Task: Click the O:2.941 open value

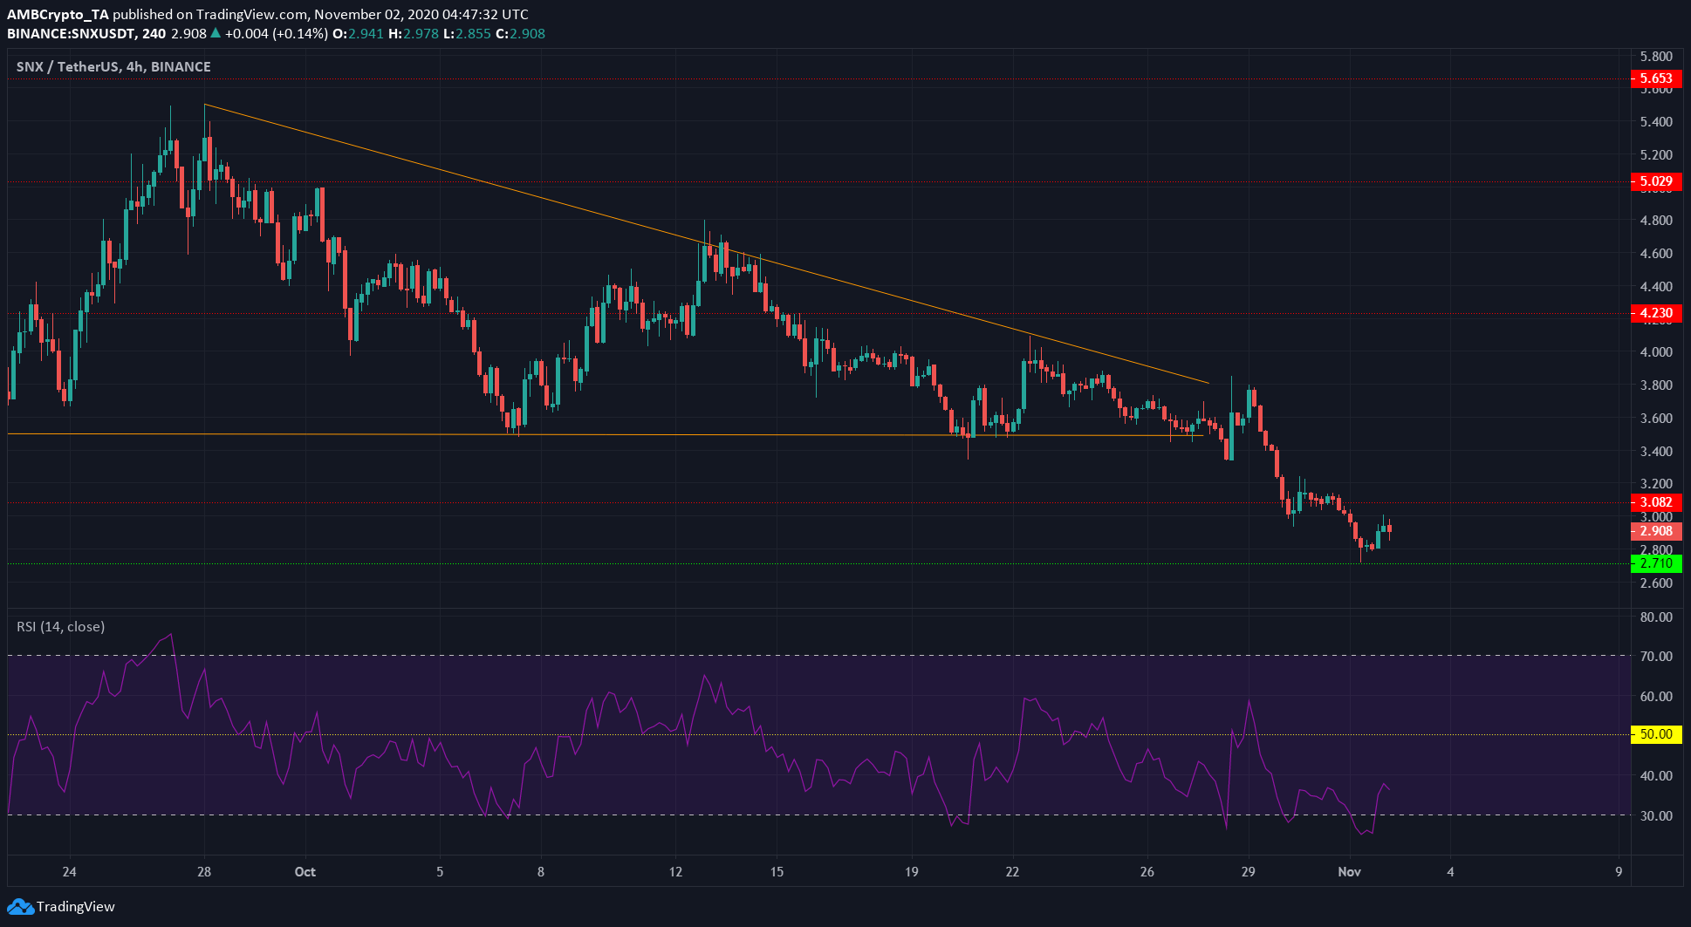Action: point(359,33)
